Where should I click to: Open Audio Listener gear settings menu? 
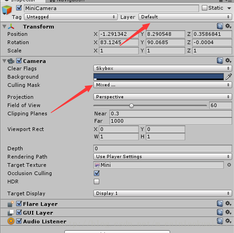[x=228, y=221]
